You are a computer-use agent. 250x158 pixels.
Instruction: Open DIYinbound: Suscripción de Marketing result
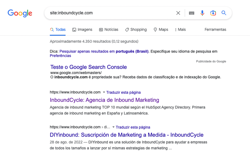point(127,135)
